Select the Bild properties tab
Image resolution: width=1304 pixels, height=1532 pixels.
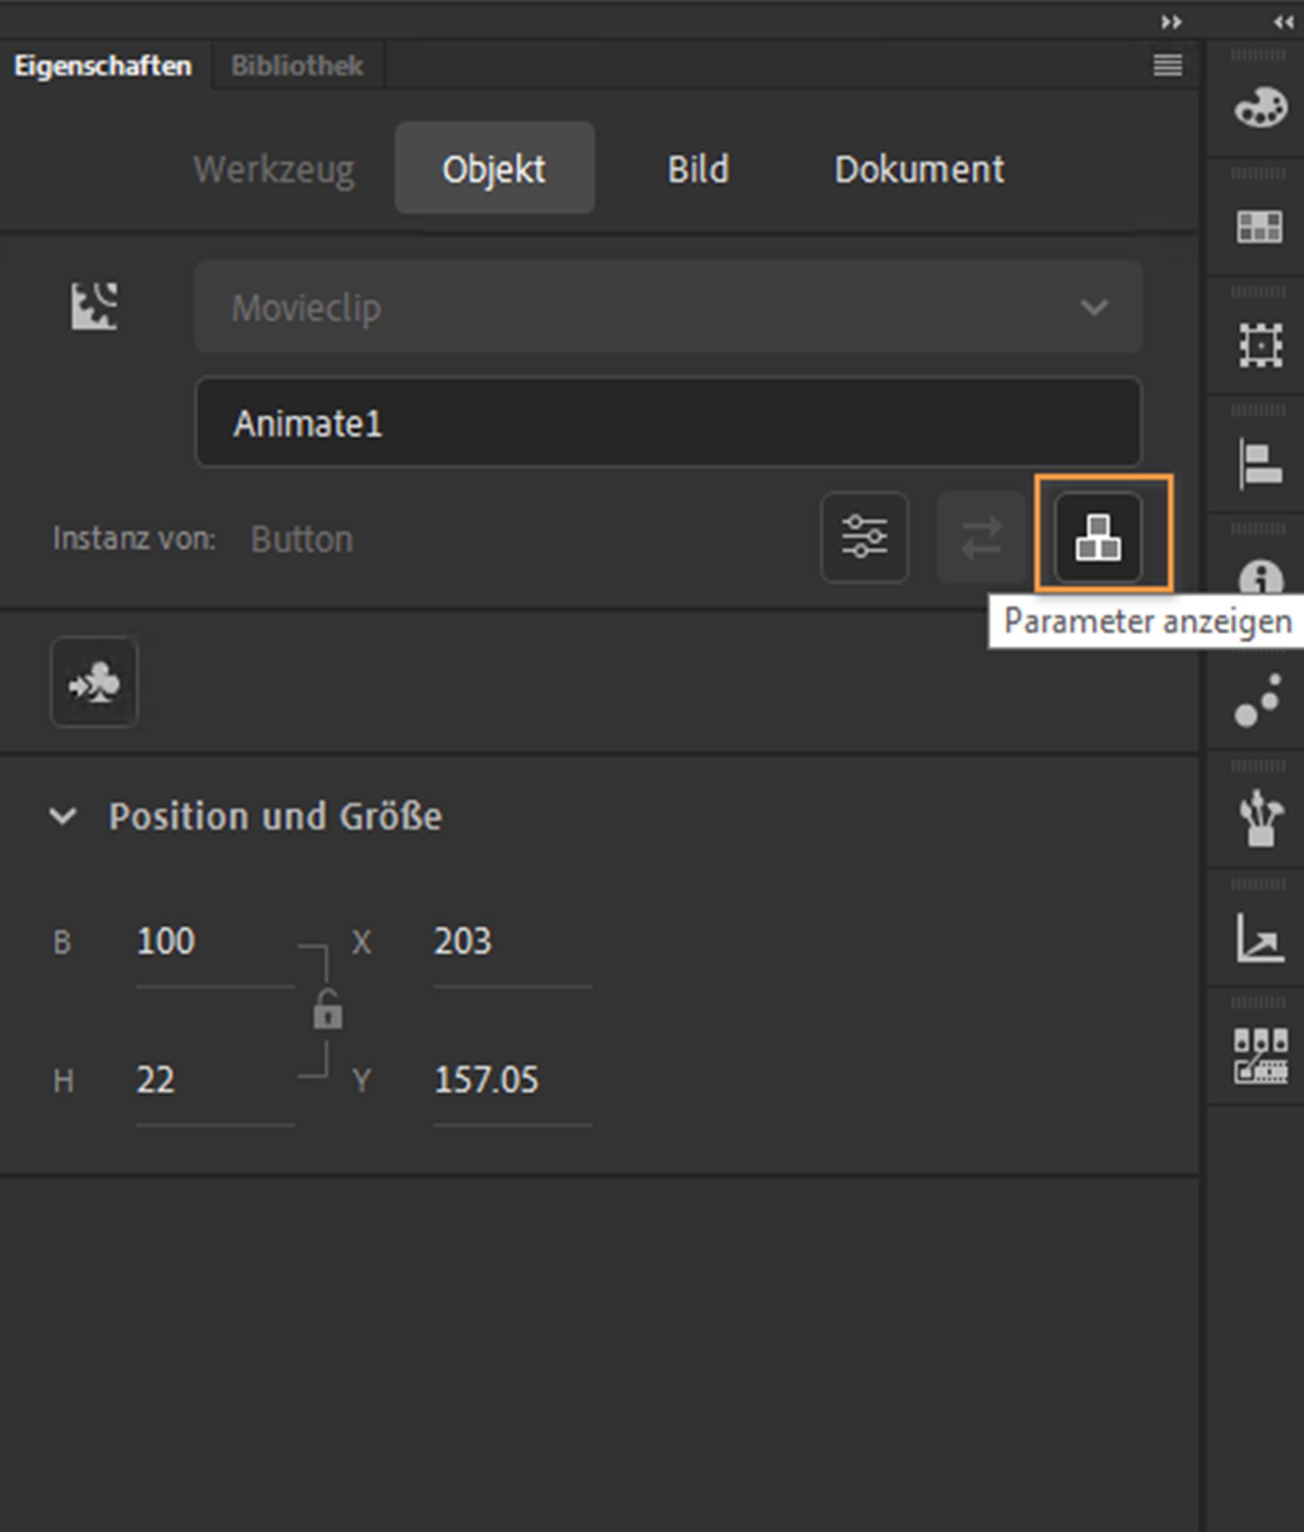(698, 169)
